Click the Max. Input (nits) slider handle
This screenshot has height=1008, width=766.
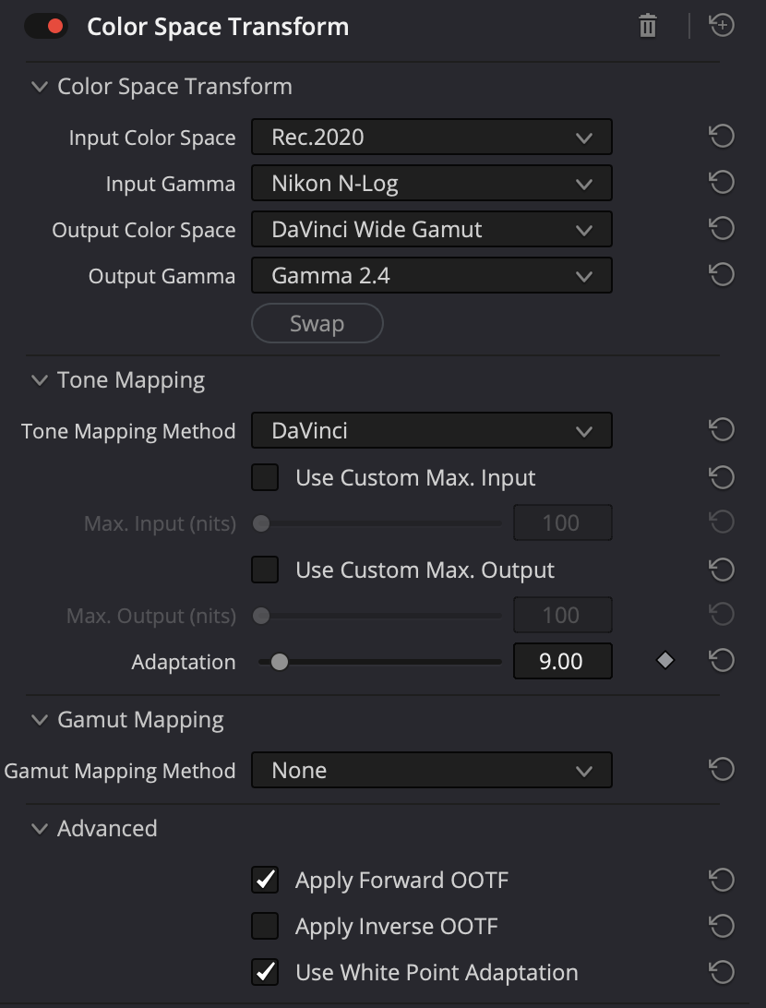coord(261,523)
